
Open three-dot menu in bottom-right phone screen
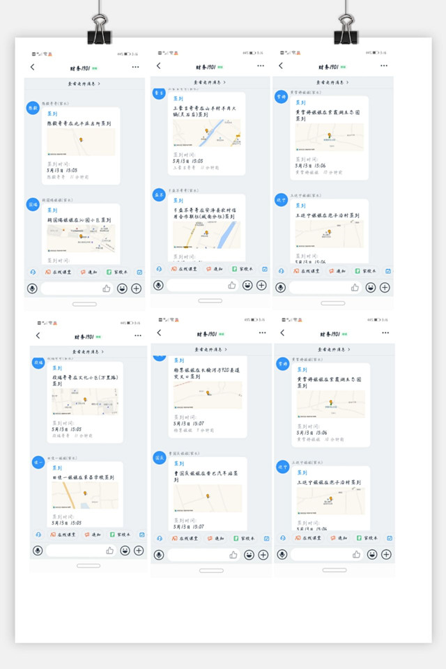(x=385, y=333)
